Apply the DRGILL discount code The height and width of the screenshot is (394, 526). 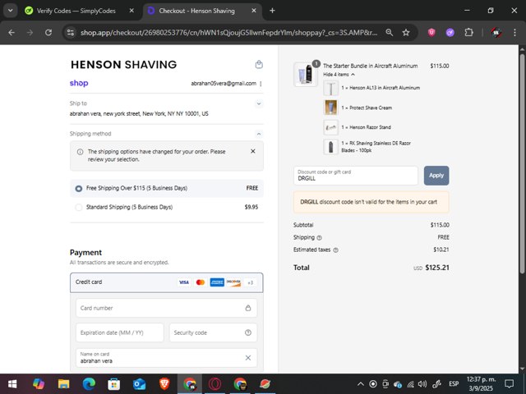436,176
